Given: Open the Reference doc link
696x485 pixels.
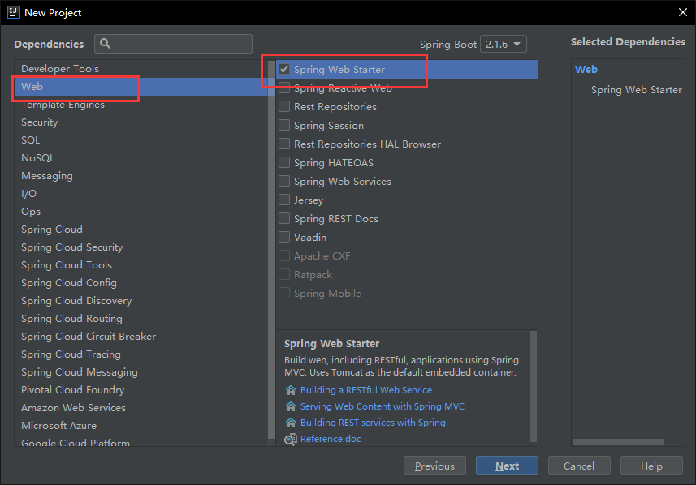Looking at the screenshot, I should coord(331,439).
